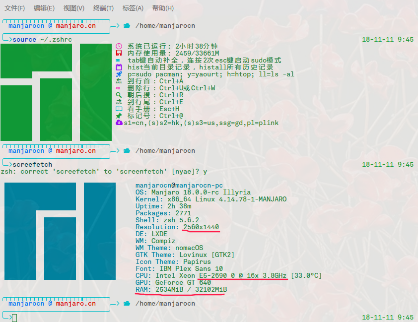Click the 'GTK Theme: Lovinux [GTK2]' line
This screenshot has height=322, width=418.
click(x=185, y=255)
